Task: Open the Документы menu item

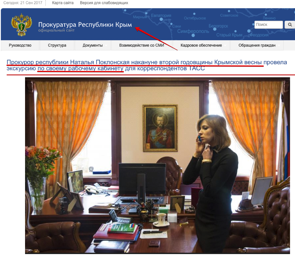Action: click(93, 45)
